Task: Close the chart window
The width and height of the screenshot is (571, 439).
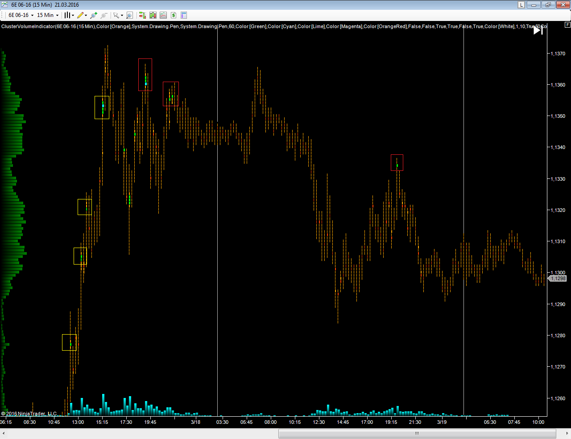Action: coord(563,5)
